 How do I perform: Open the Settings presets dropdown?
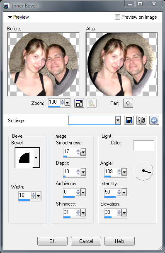point(118,120)
